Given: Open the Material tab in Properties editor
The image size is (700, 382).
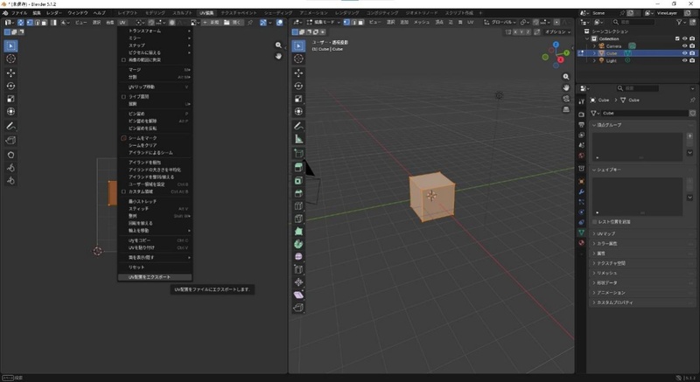Looking at the screenshot, I should coord(581,242).
